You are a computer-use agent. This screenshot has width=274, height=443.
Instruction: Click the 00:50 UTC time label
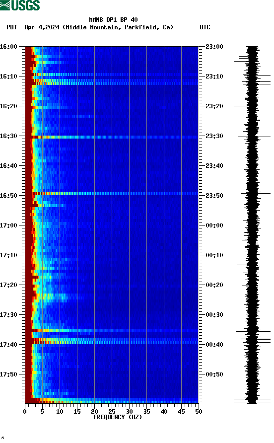coord(214,374)
